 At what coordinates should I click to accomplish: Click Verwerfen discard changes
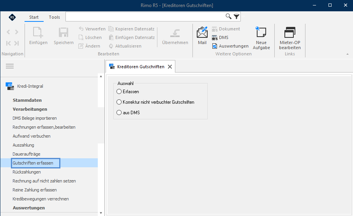[x=92, y=29]
